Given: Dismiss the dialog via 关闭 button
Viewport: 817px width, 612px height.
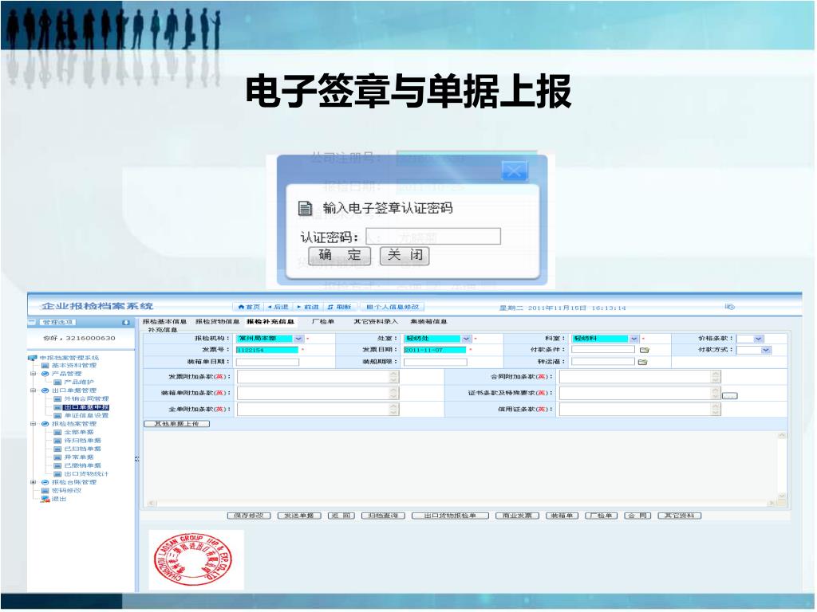Looking at the screenshot, I should (405, 256).
